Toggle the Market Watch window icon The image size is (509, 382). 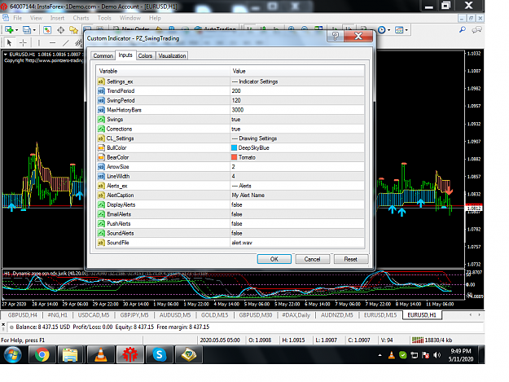[x=47, y=30]
